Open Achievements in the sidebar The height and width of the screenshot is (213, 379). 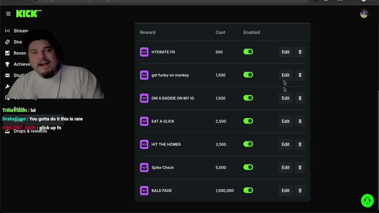point(21,64)
